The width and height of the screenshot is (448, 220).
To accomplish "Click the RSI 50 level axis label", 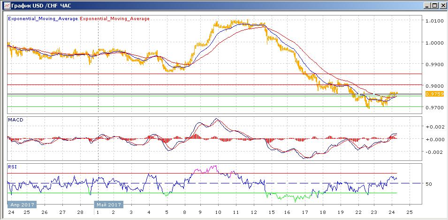I will [428, 184].
